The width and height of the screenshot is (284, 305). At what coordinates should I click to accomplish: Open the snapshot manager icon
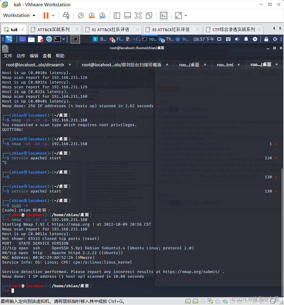click(x=102, y=16)
